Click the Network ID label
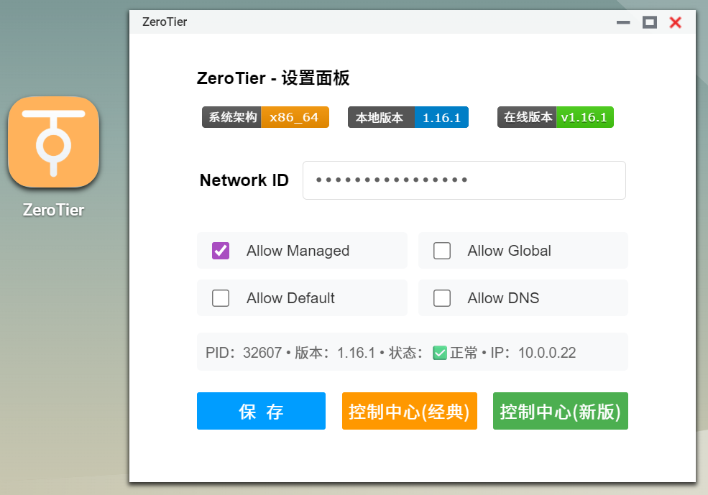Viewport: 708px width, 495px height. pos(244,180)
